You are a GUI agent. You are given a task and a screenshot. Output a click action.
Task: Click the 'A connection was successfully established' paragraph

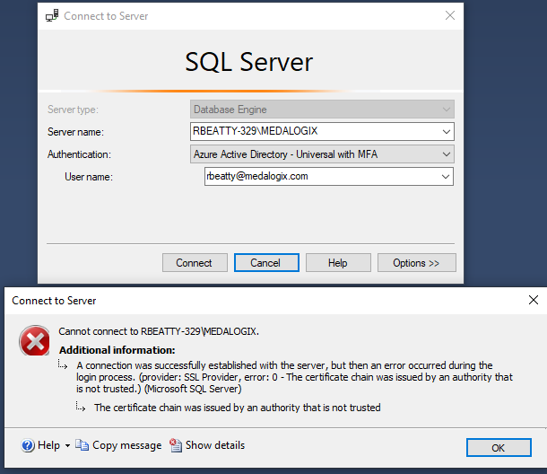[x=294, y=377]
